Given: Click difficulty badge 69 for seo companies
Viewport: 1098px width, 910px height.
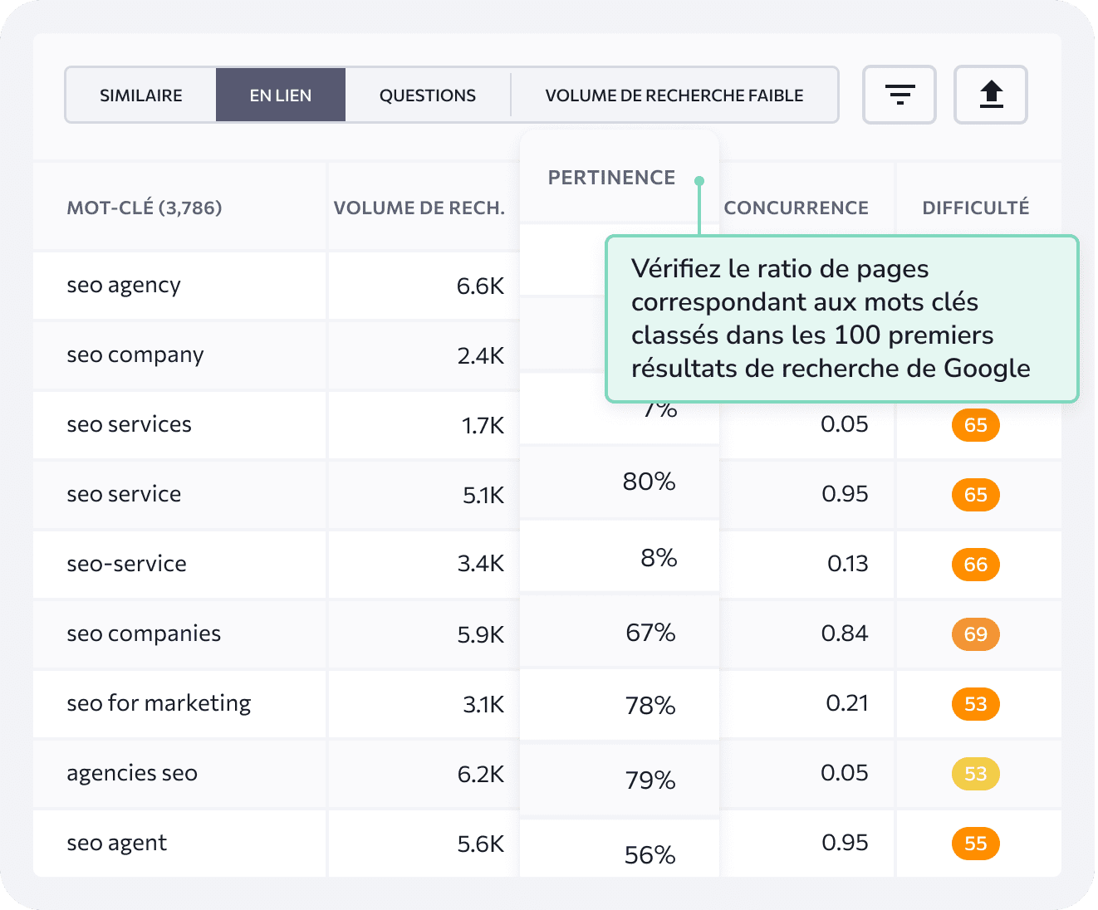Looking at the screenshot, I should [x=975, y=634].
